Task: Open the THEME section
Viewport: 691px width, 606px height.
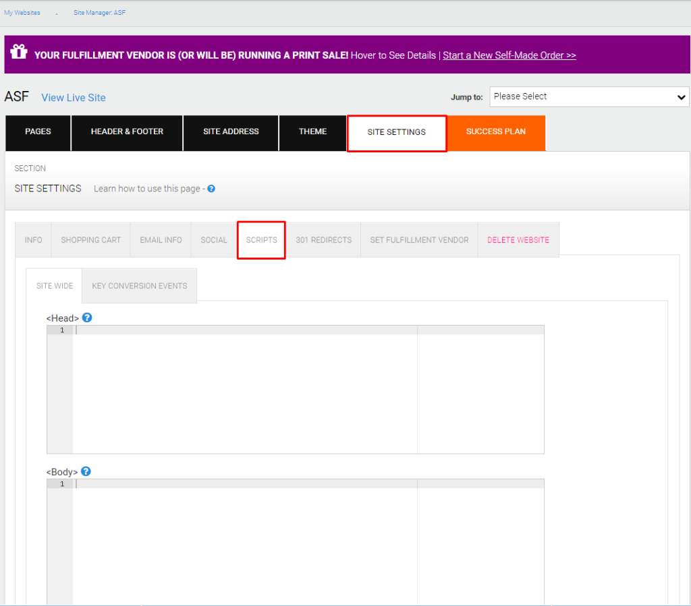Action: coord(312,133)
